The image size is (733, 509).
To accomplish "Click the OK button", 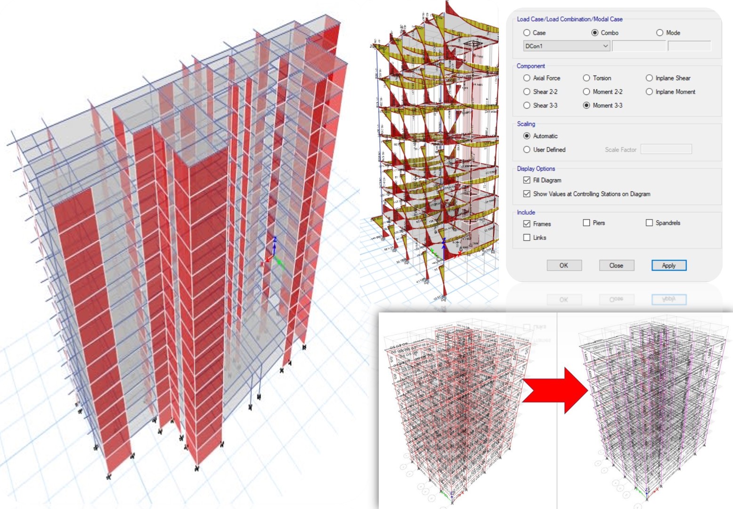I will 564,265.
